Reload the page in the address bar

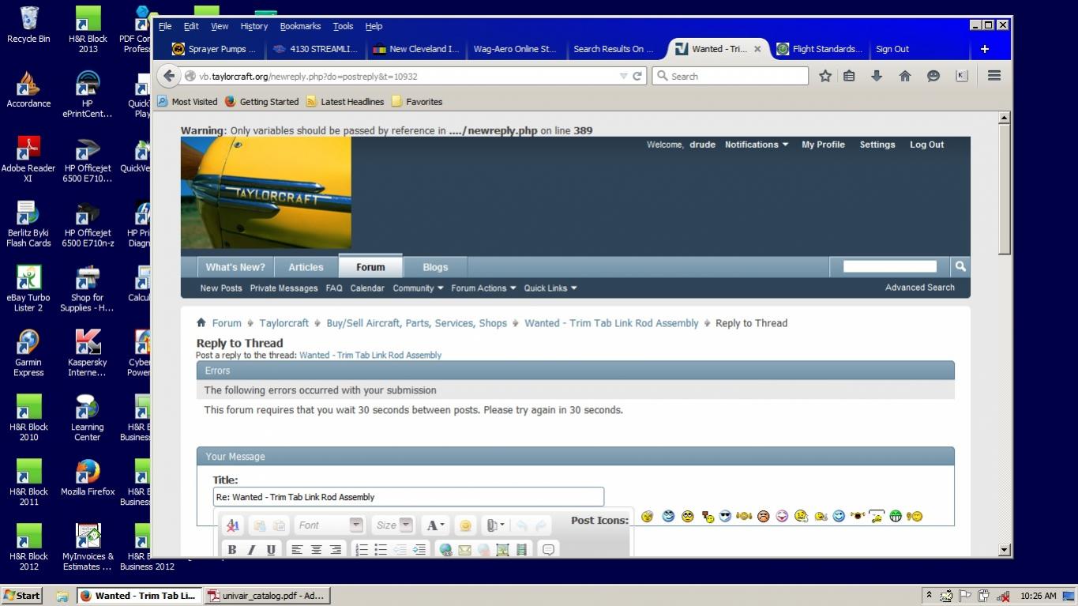point(637,77)
